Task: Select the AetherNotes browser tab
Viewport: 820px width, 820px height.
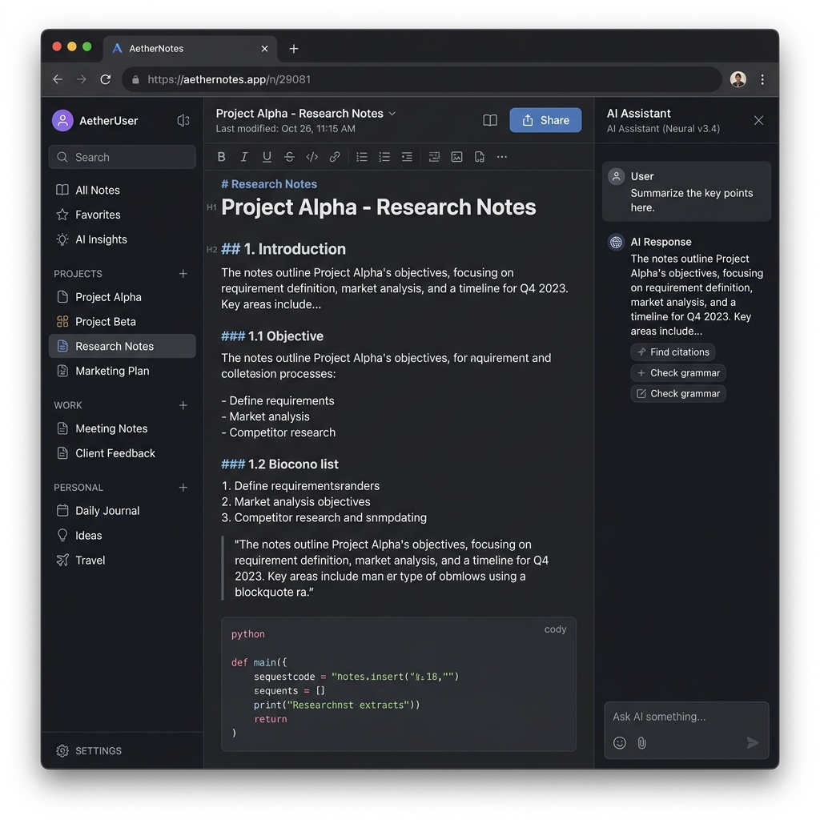Action: pos(190,49)
